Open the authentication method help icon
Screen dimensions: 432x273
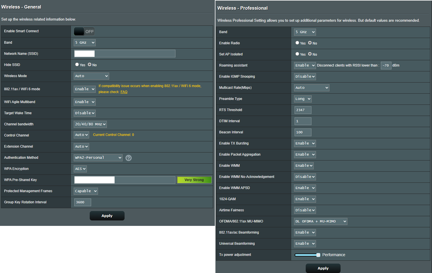(129, 158)
